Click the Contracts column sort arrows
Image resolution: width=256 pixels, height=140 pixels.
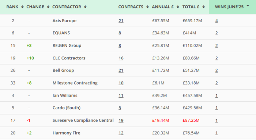pyautogui.click(x=147, y=7)
